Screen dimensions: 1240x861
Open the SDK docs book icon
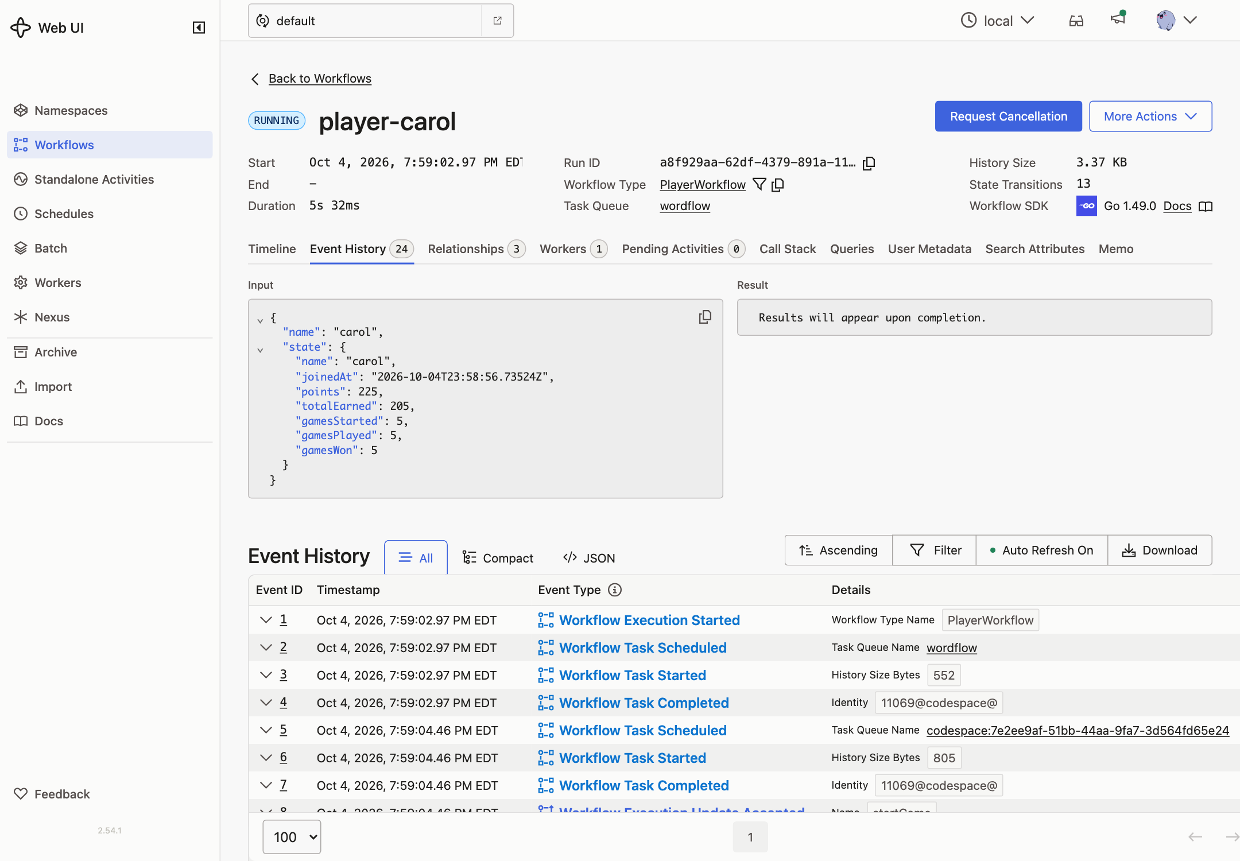pyautogui.click(x=1206, y=206)
